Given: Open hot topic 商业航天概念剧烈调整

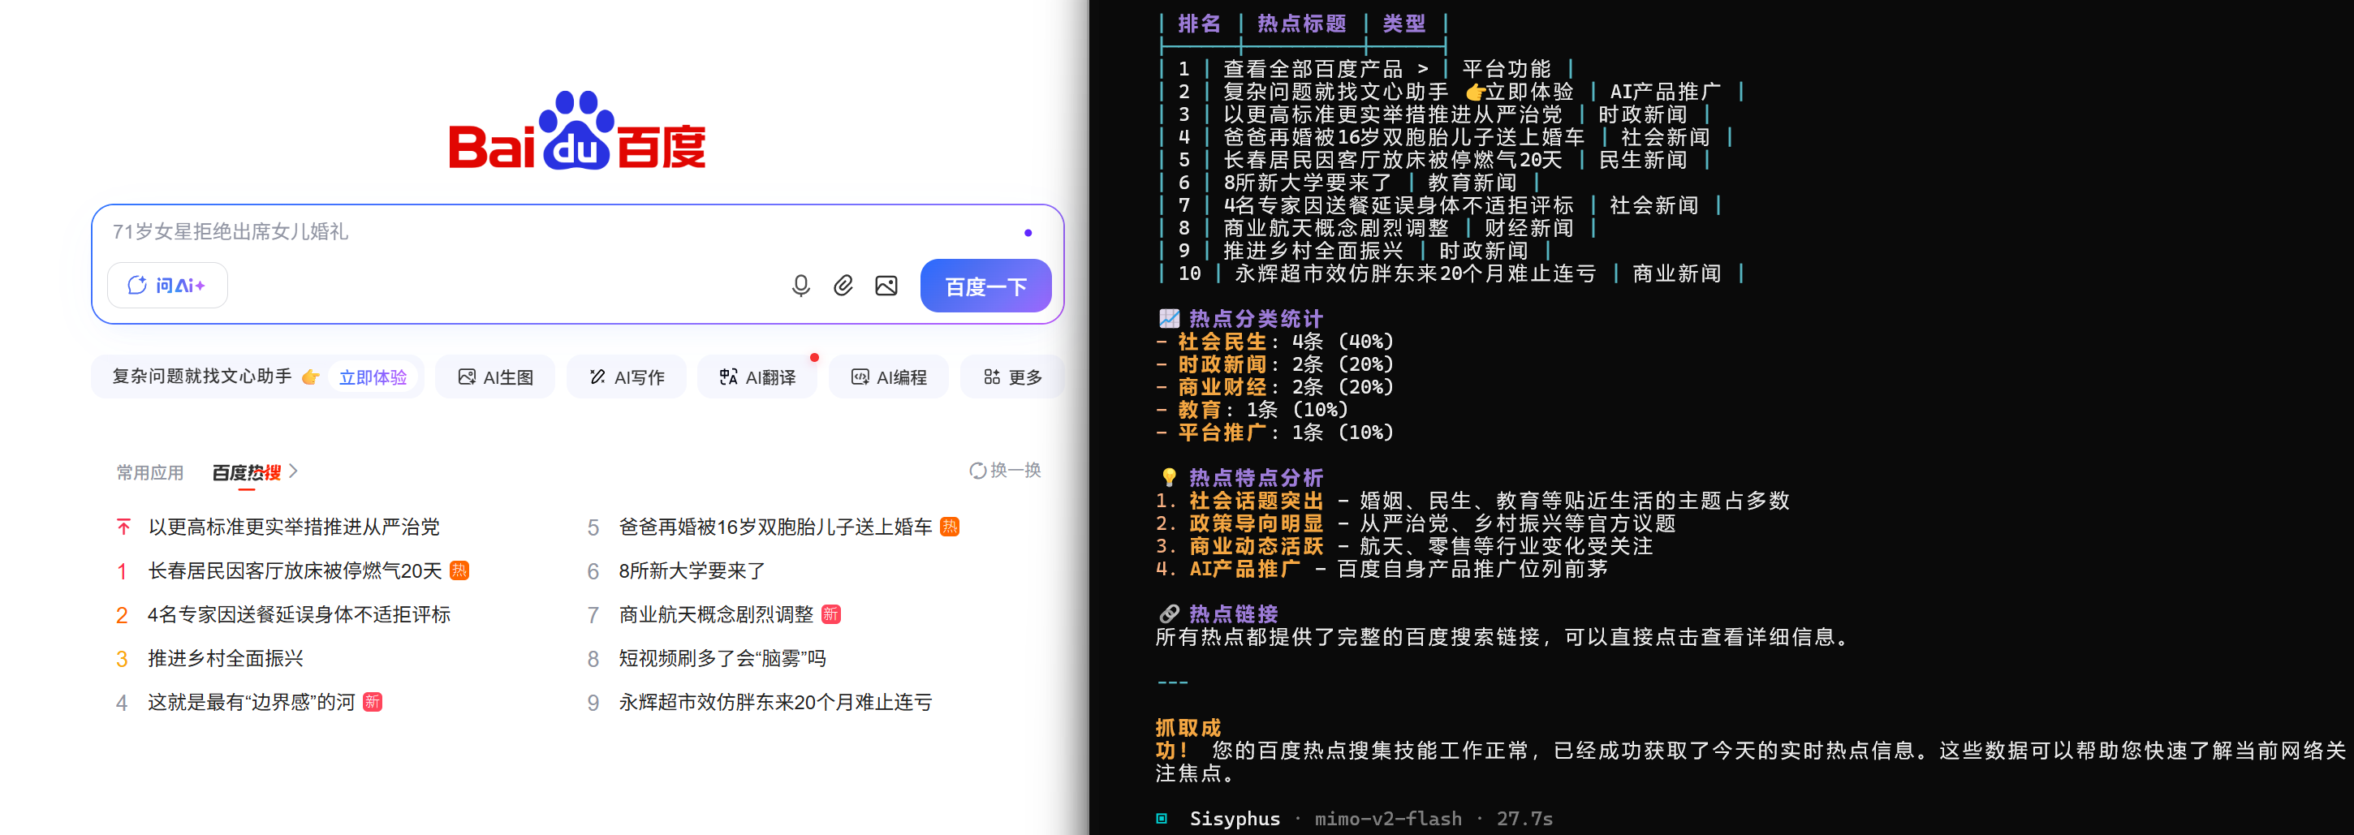Looking at the screenshot, I should click(x=715, y=615).
